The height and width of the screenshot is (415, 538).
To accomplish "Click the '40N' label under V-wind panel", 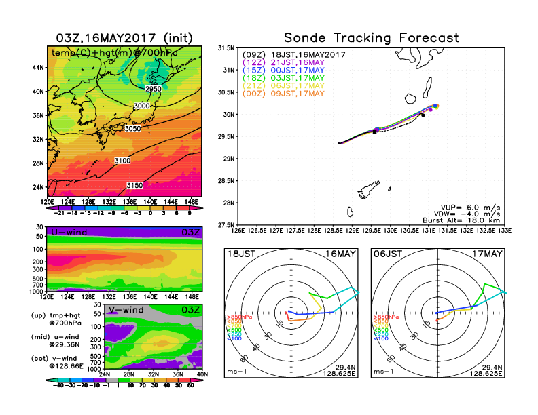I will coord(202,374).
